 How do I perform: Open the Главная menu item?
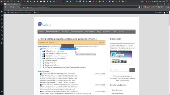click(x=41, y=32)
